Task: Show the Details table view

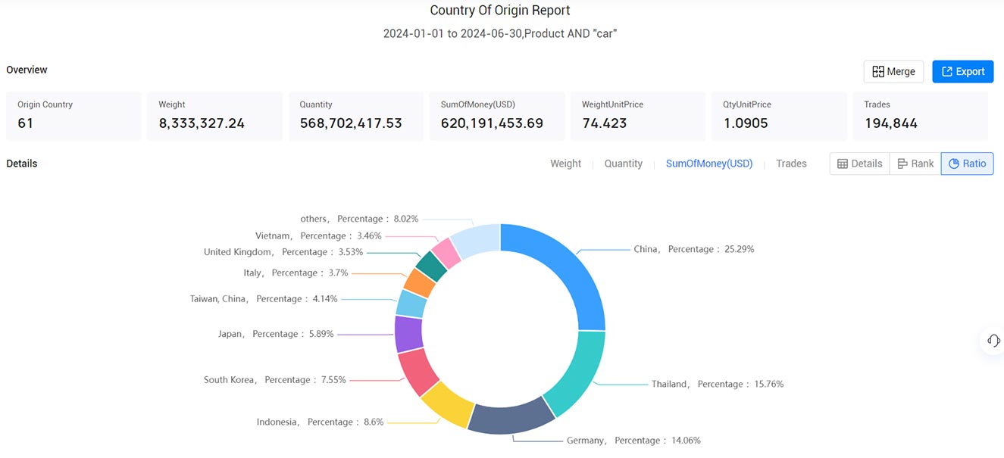Action: 859,164
